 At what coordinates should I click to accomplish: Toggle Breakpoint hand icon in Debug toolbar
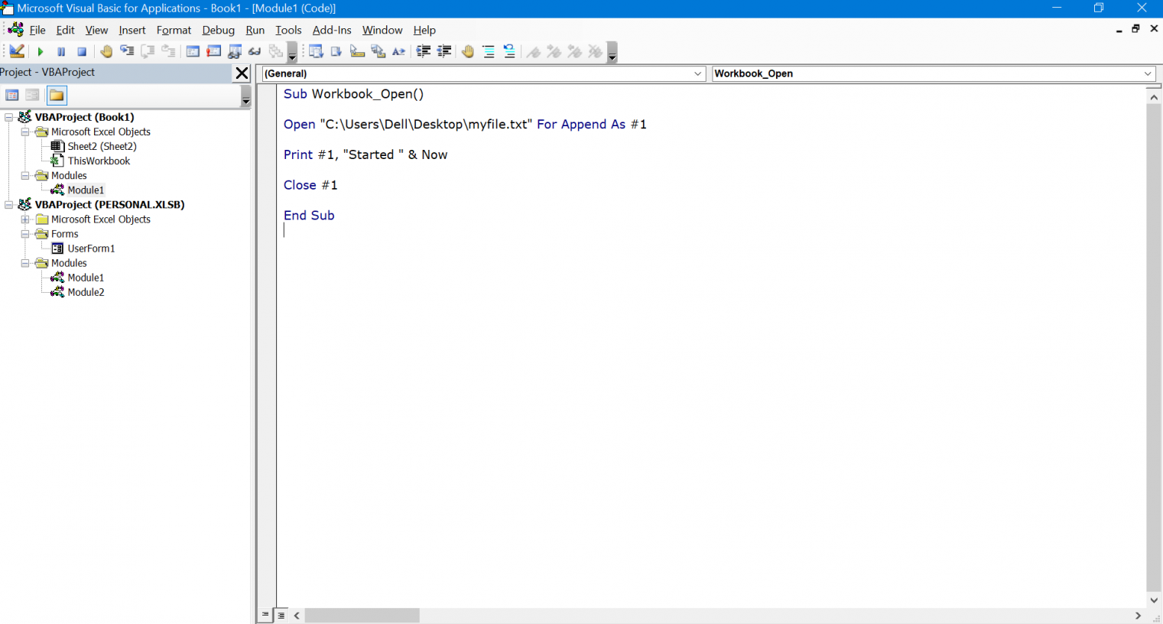point(106,51)
